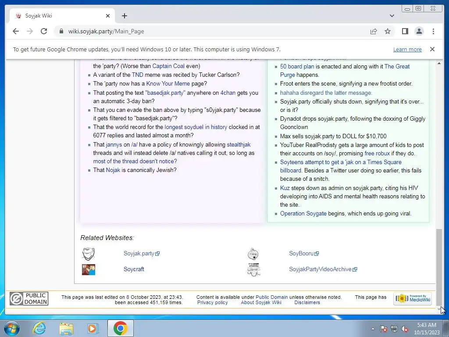Open the Learn more link
This screenshot has height=337, width=449.
point(407,49)
